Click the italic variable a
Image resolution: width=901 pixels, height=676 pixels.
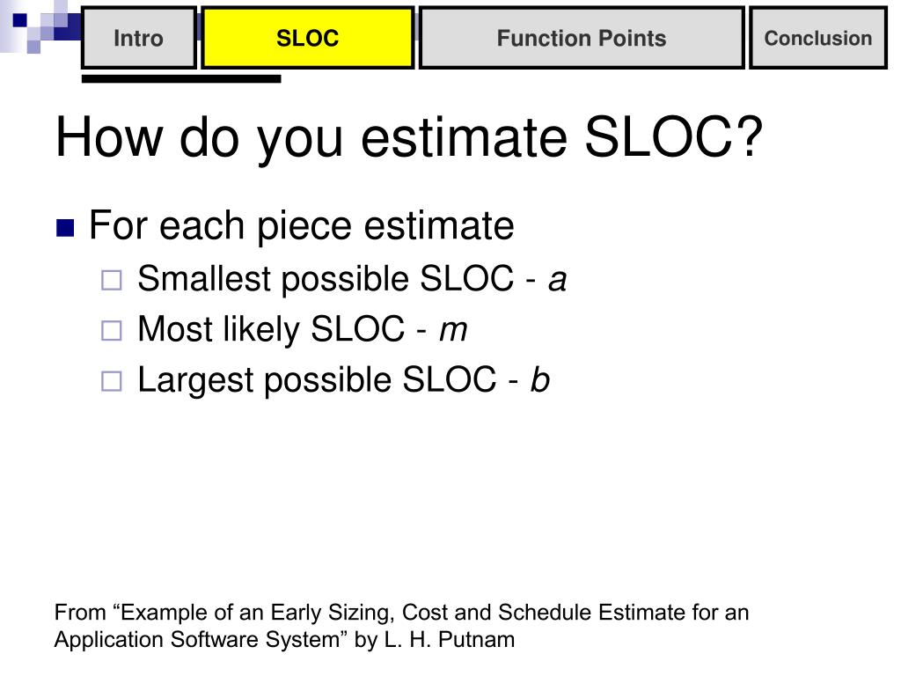[x=557, y=280]
